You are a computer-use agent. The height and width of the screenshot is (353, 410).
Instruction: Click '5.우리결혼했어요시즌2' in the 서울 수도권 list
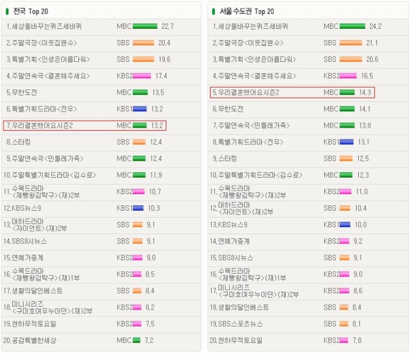pos(246,92)
